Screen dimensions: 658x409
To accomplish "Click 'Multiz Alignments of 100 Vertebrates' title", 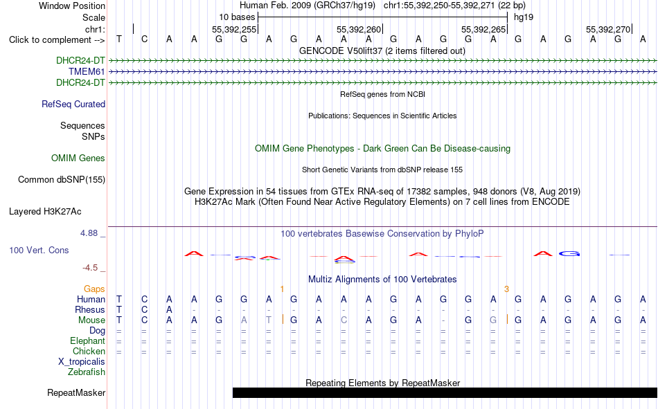I will tap(382, 280).
